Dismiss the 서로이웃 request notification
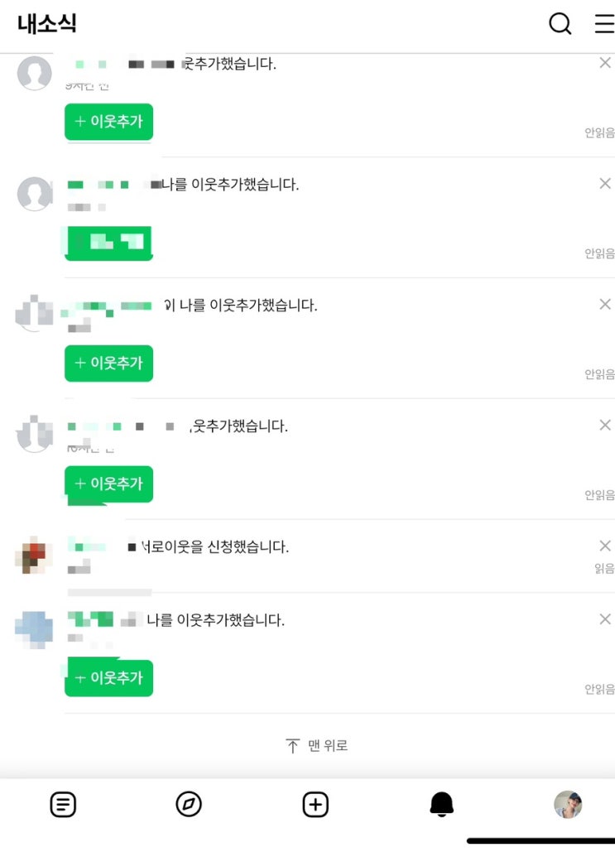Screen dimensions: 615x852 (605, 546)
